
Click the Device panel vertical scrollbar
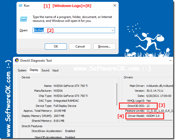click(117, 95)
